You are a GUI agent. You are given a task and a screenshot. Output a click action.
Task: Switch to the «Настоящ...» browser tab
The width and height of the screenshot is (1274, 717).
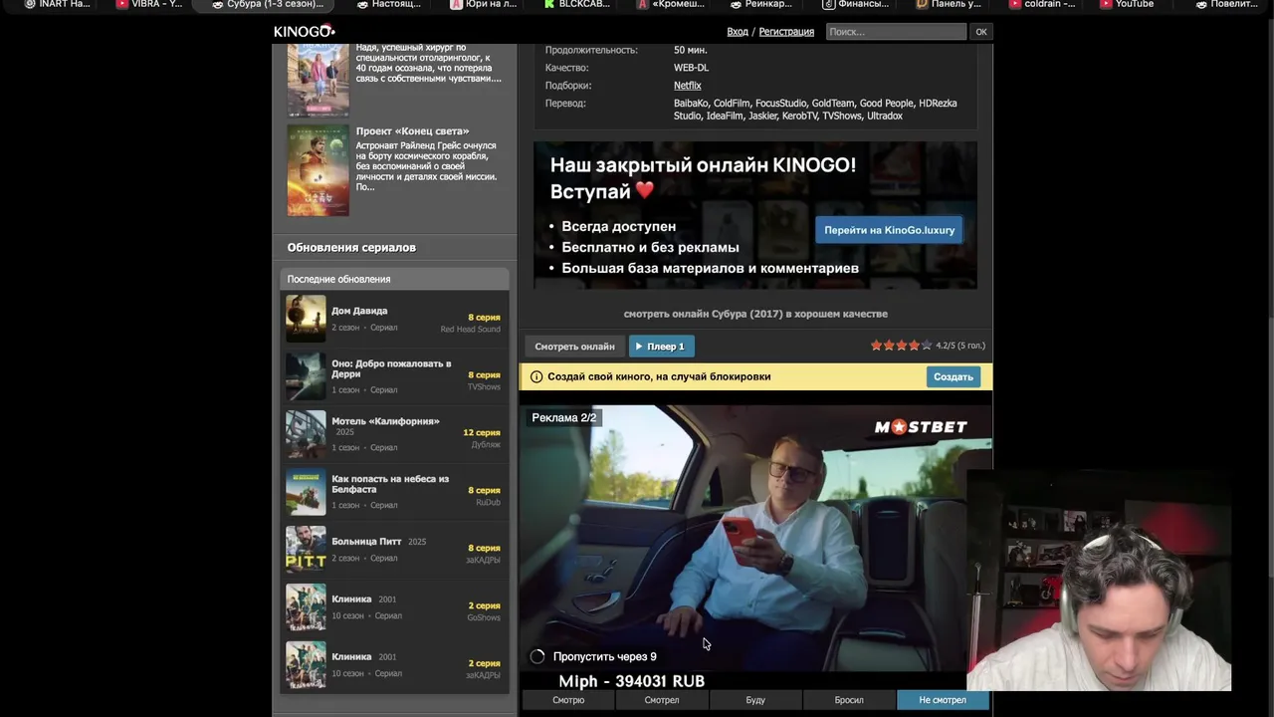[x=388, y=4]
